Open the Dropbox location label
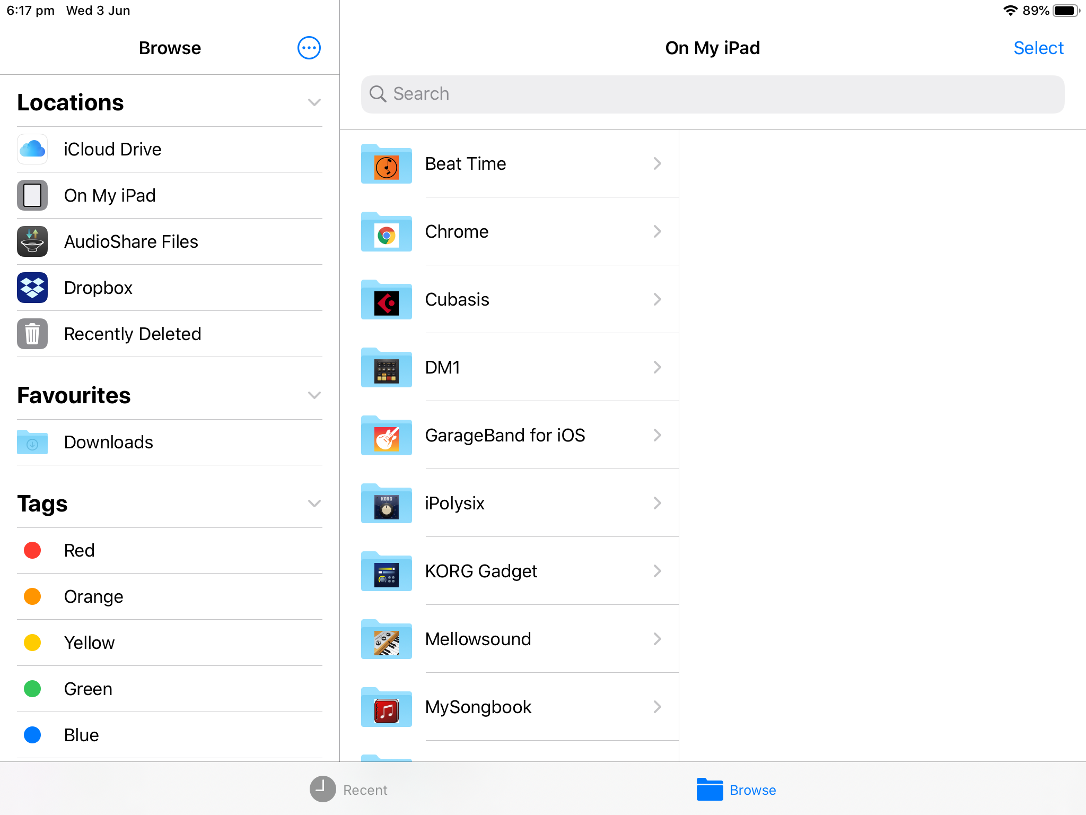The image size is (1086, 815). [98, 288]
